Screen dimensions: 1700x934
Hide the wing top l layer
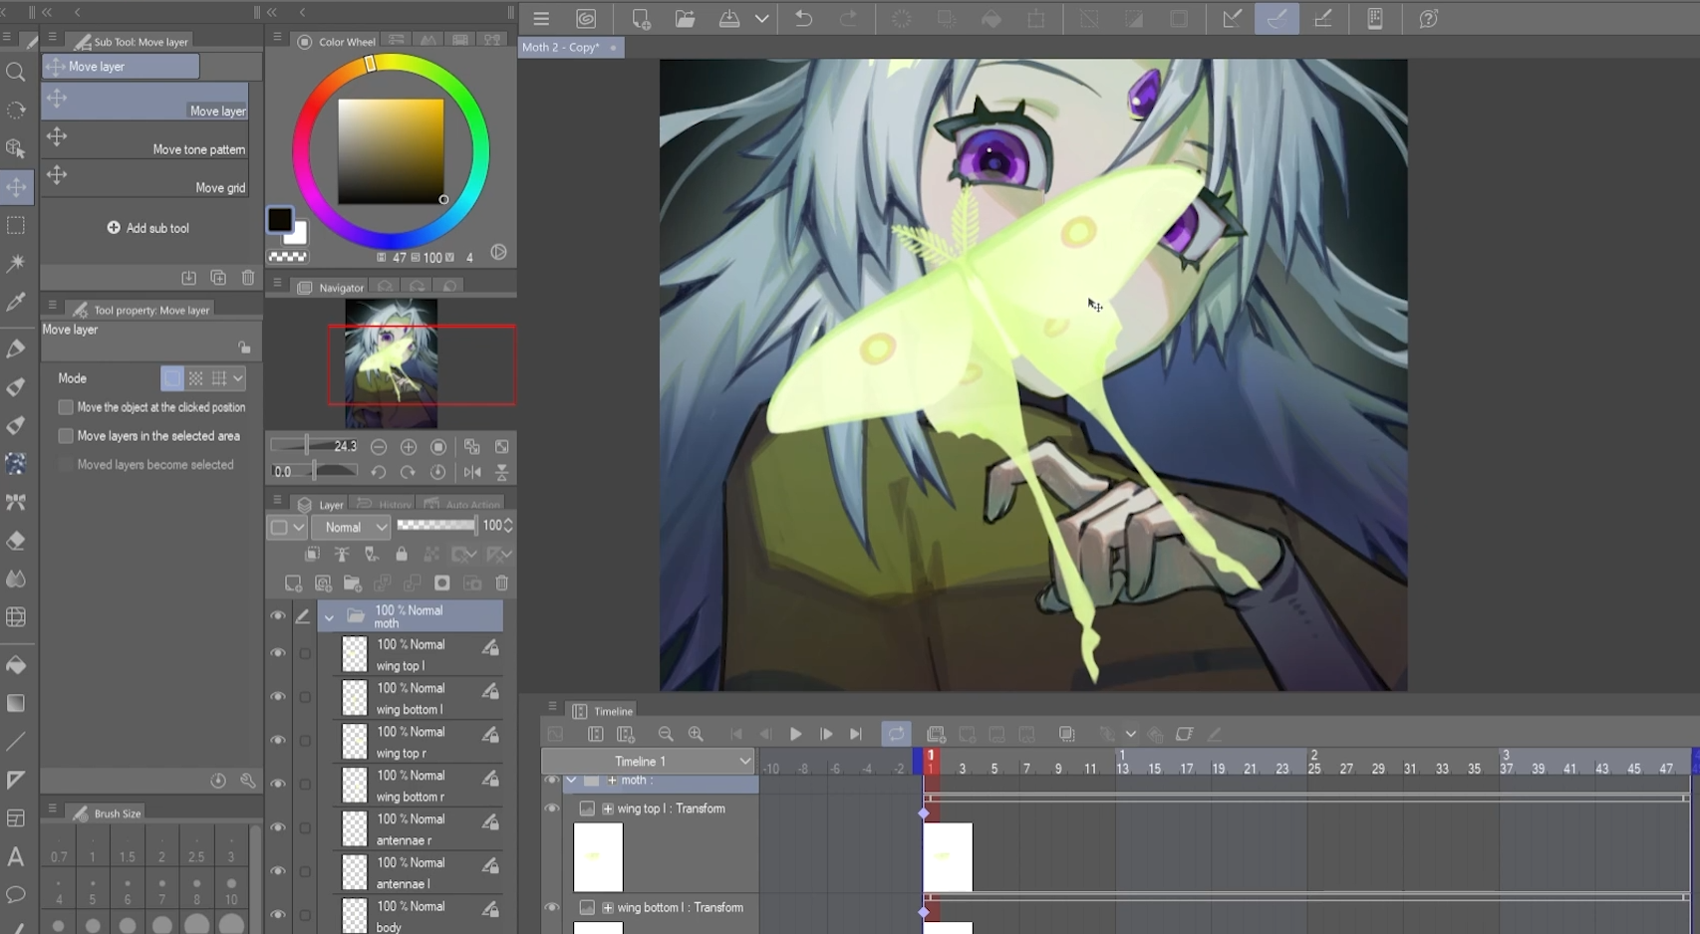[x=278, y=653]
